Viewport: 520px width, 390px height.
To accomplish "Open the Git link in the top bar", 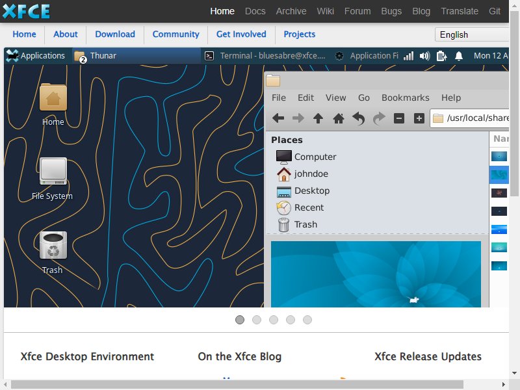I will pyautogui.click(x=495, y=11).
